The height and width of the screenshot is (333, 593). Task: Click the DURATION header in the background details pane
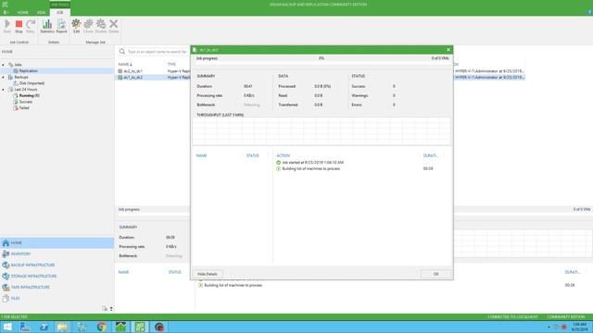pos(573,272)
